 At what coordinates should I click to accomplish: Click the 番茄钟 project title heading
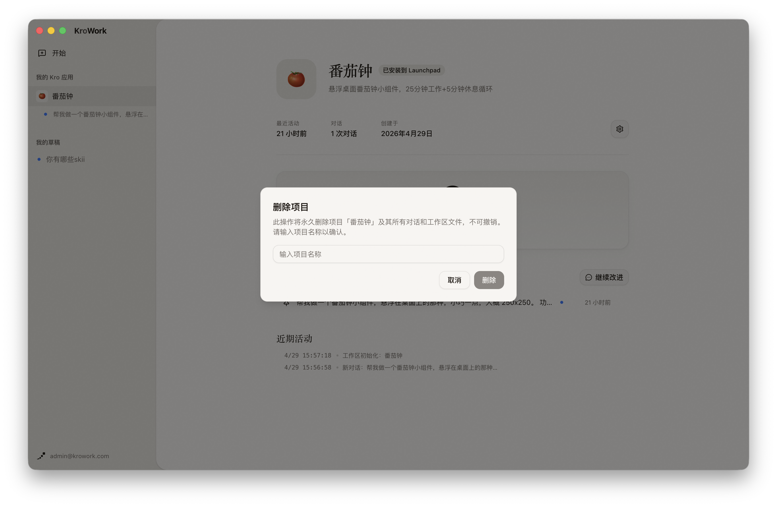click(350, 71)
